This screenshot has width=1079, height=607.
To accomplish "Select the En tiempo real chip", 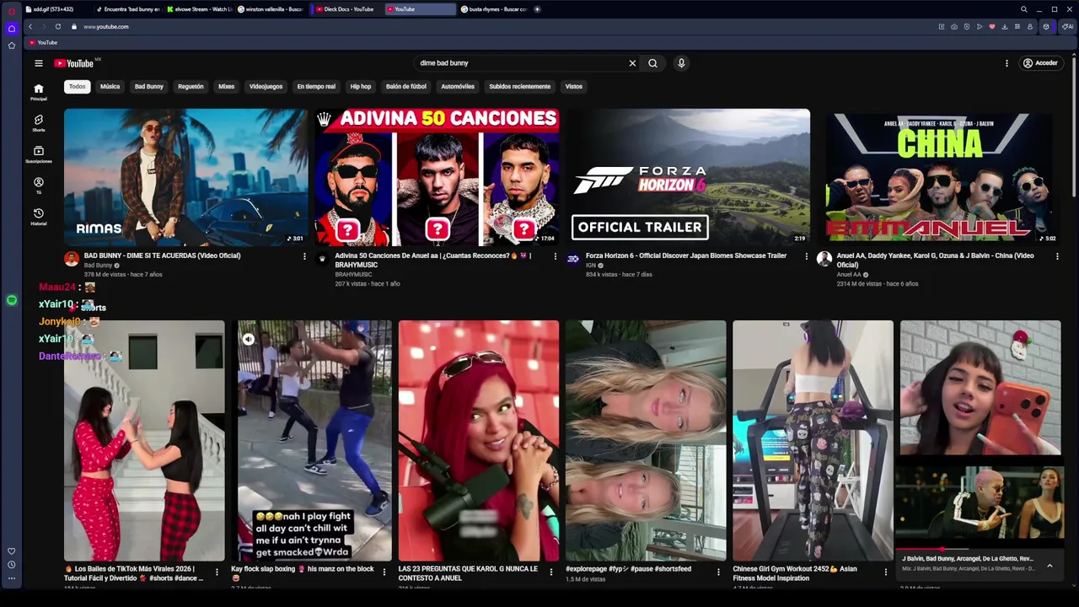I will pos(316,86).
